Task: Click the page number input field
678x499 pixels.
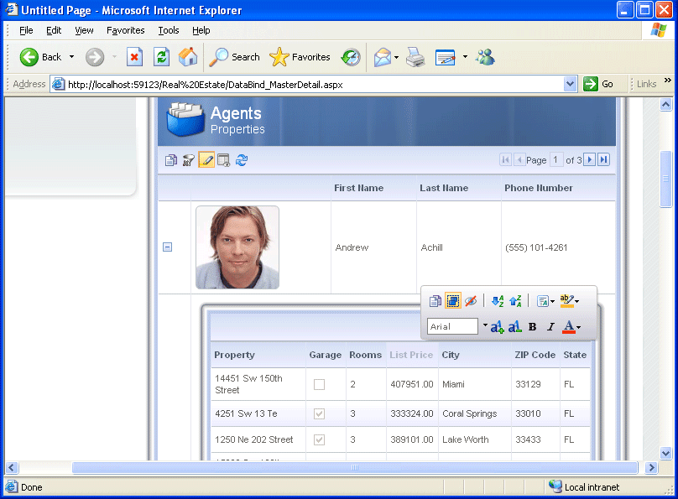Action: (556, 160)
